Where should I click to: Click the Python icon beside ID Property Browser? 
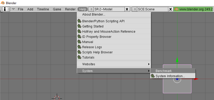click(x=79, y=37)
